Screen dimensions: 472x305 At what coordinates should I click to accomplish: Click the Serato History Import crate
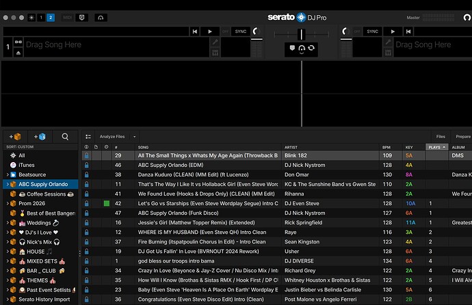44,300
